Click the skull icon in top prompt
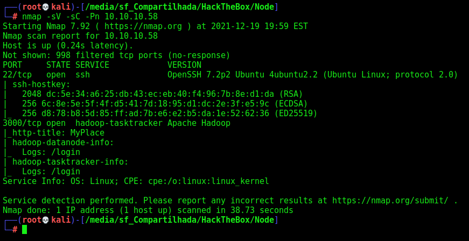This screenshot has width=469, height=241. point(45,6)
